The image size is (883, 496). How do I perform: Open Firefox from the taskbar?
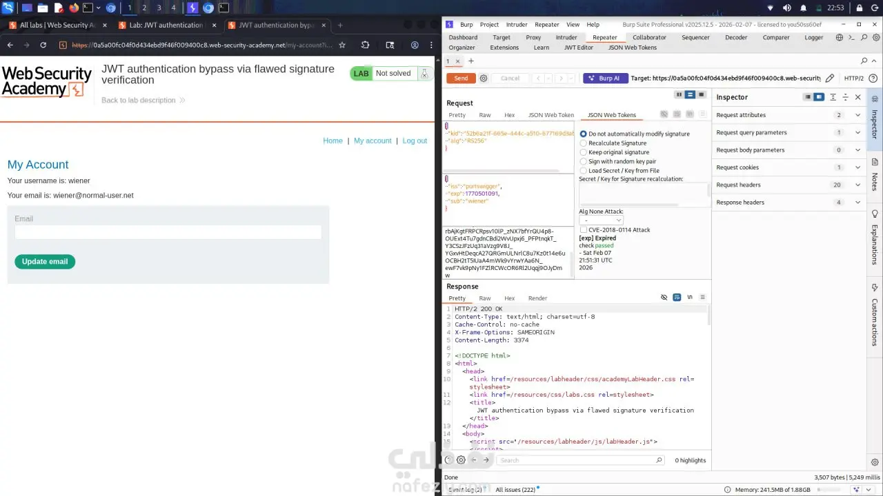(74, 8)
